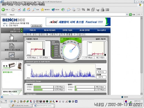The image size is (144, 108).
Task: Expand the Back button history dropdown arrow
Action: [9, 10]
